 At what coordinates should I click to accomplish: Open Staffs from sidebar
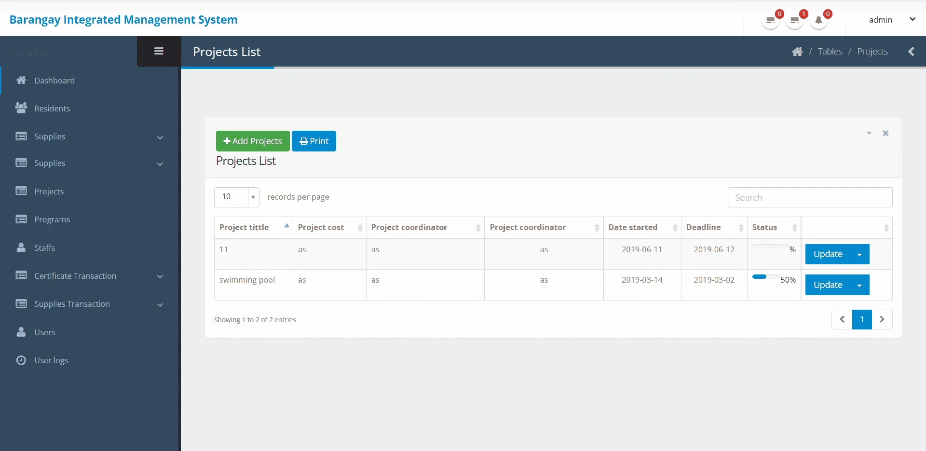44,248
